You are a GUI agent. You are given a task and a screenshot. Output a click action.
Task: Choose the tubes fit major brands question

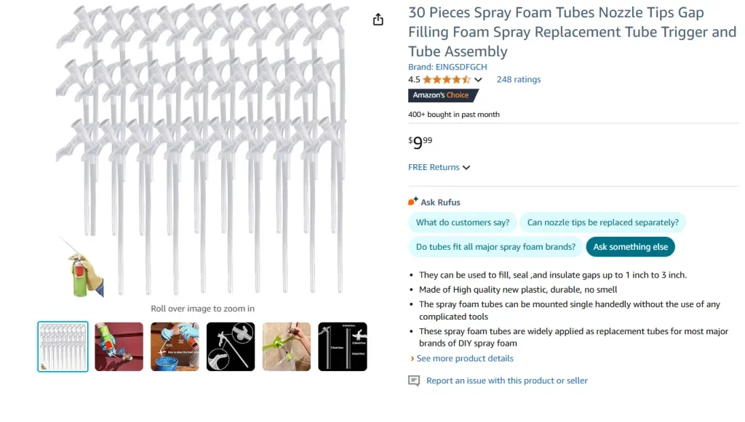(495, 247)
